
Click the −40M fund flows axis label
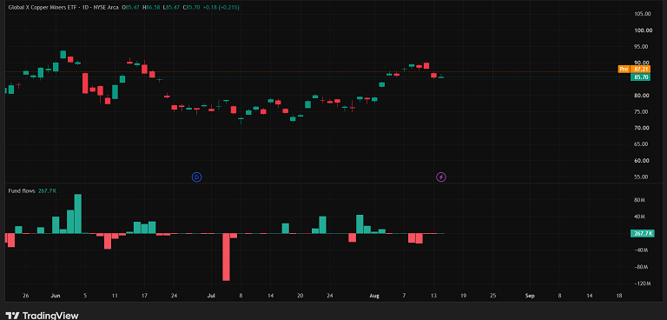point(641,250)
